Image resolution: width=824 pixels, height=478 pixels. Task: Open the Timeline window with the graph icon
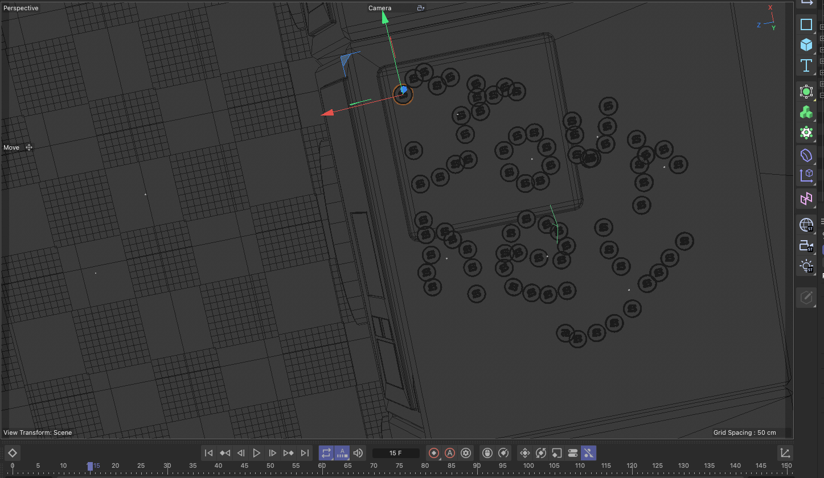785,453
